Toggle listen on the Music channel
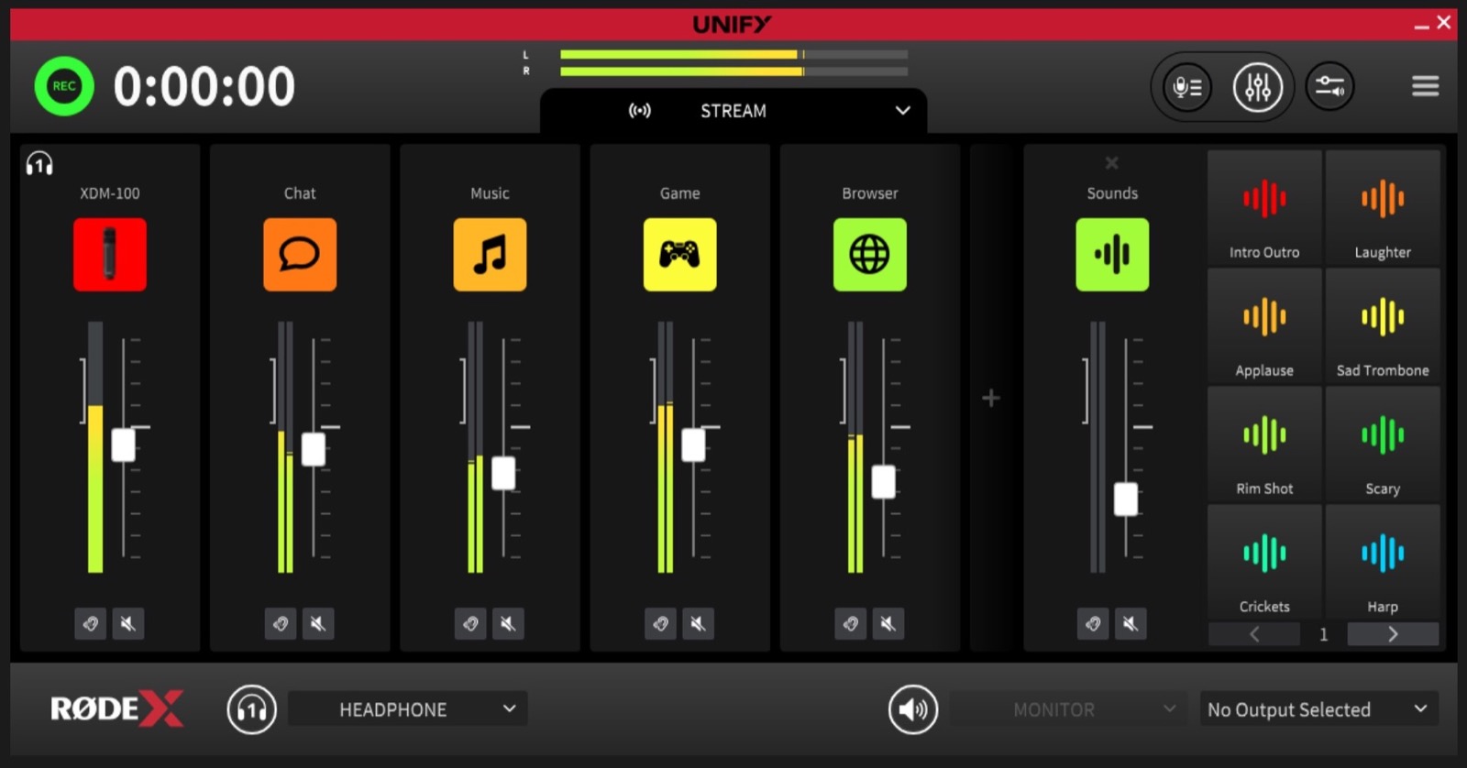The height and width of the screenshot is (768, 1467). pyautogui.click(x=470, y=624)
